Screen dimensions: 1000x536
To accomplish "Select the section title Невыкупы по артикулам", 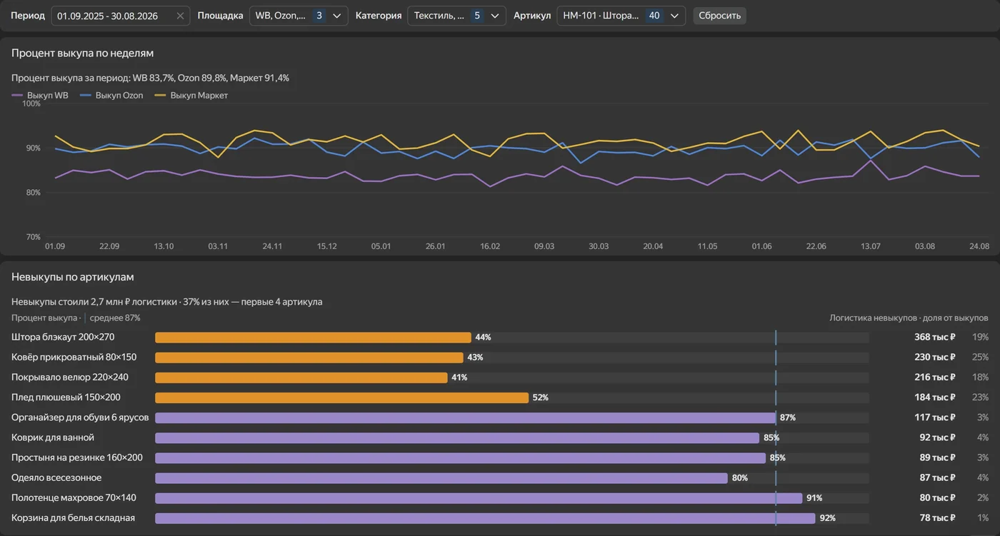I will [73, 277].
